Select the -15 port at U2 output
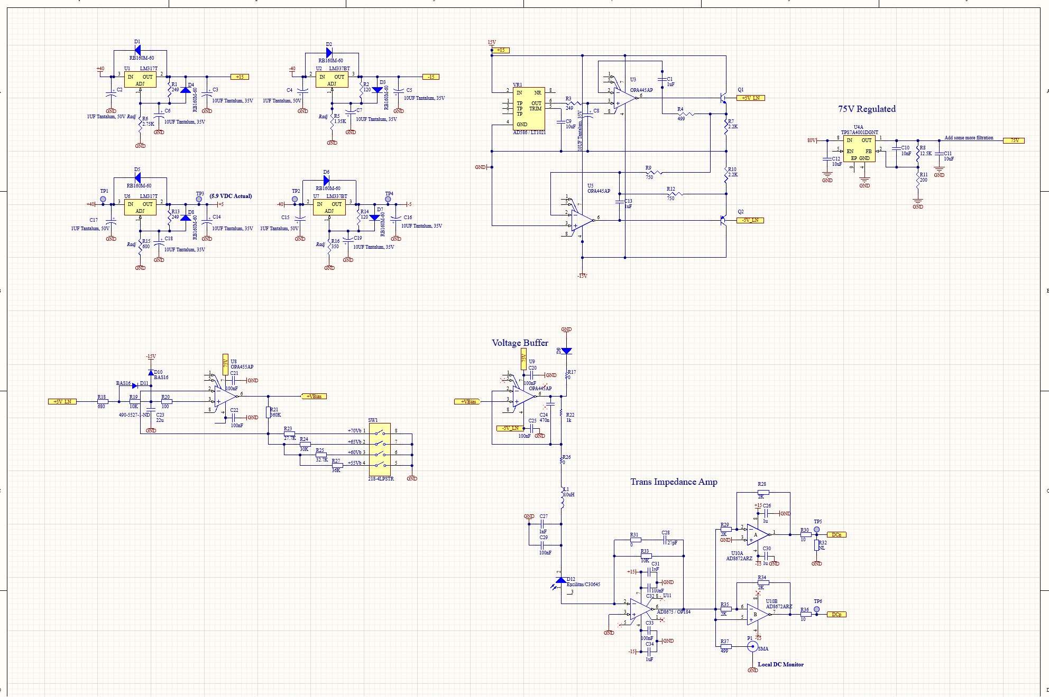Viewport: 1049px width, 697px height. click(431, 77)
